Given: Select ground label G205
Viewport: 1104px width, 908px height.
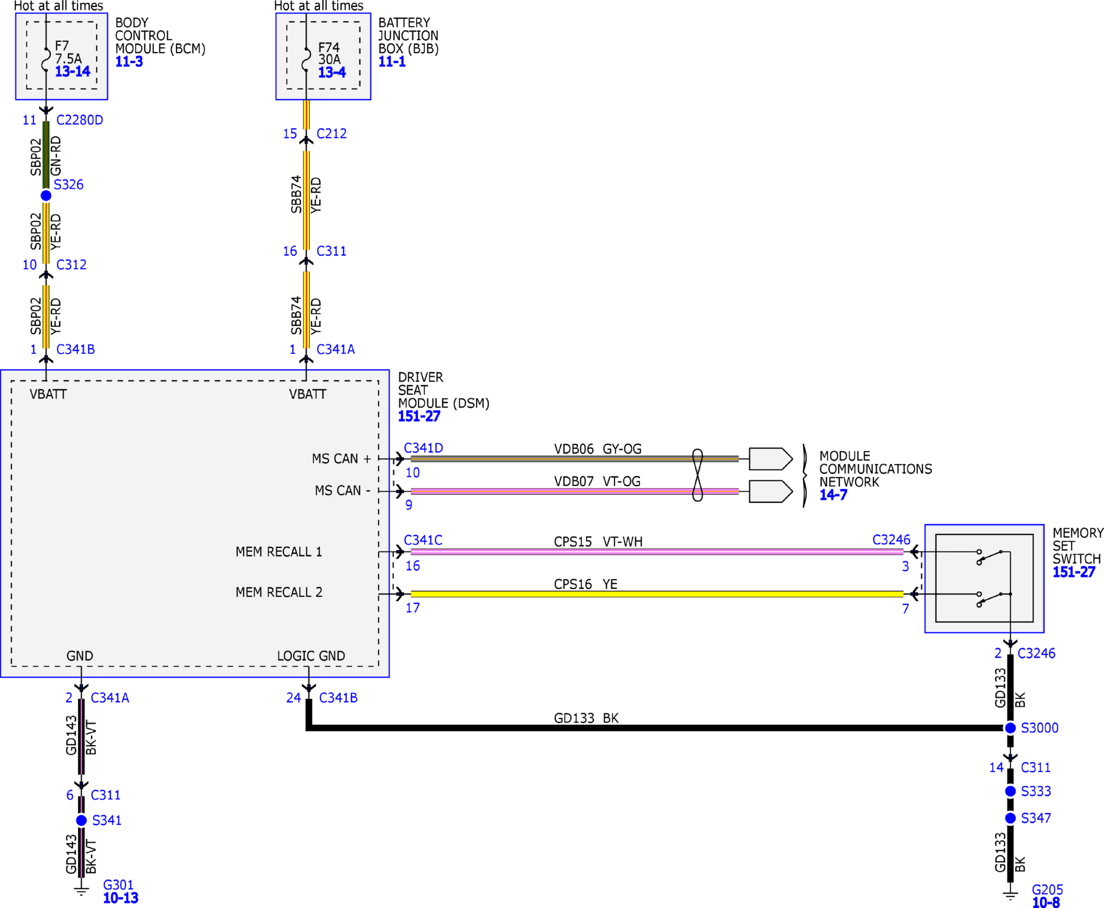Looking at the screenshot, I should point(1048,890).
